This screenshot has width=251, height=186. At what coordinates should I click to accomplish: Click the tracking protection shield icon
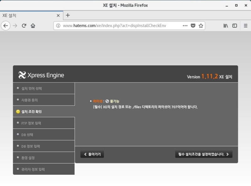(193, 26)
